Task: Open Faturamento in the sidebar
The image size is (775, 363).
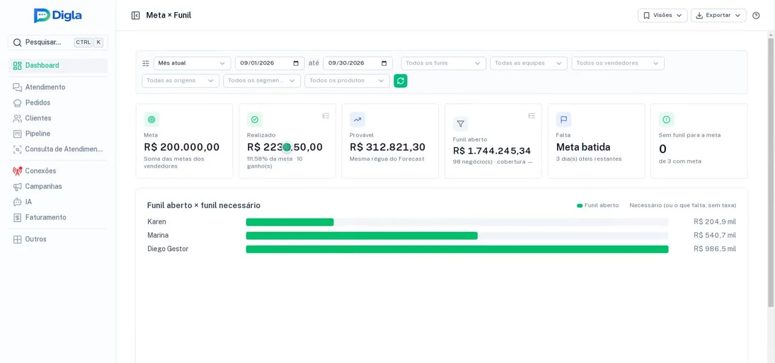Action: click(58, 217)
